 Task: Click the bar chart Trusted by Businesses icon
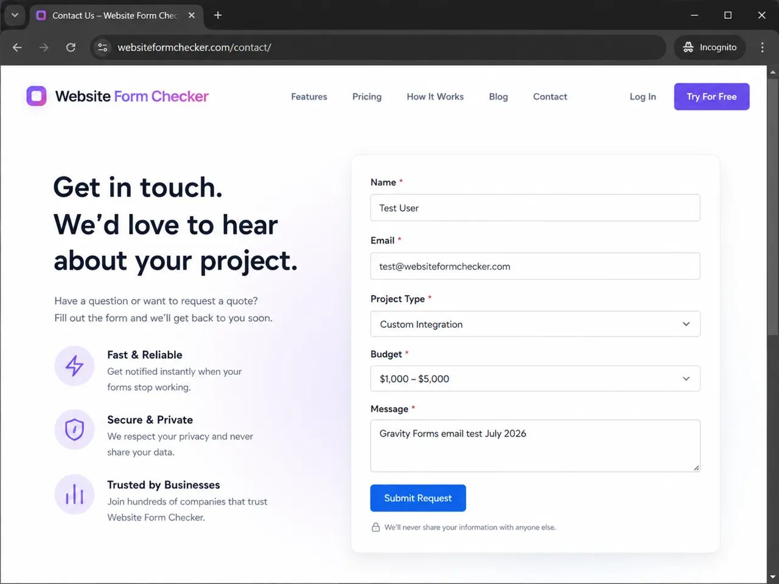[x=74, y=495]
